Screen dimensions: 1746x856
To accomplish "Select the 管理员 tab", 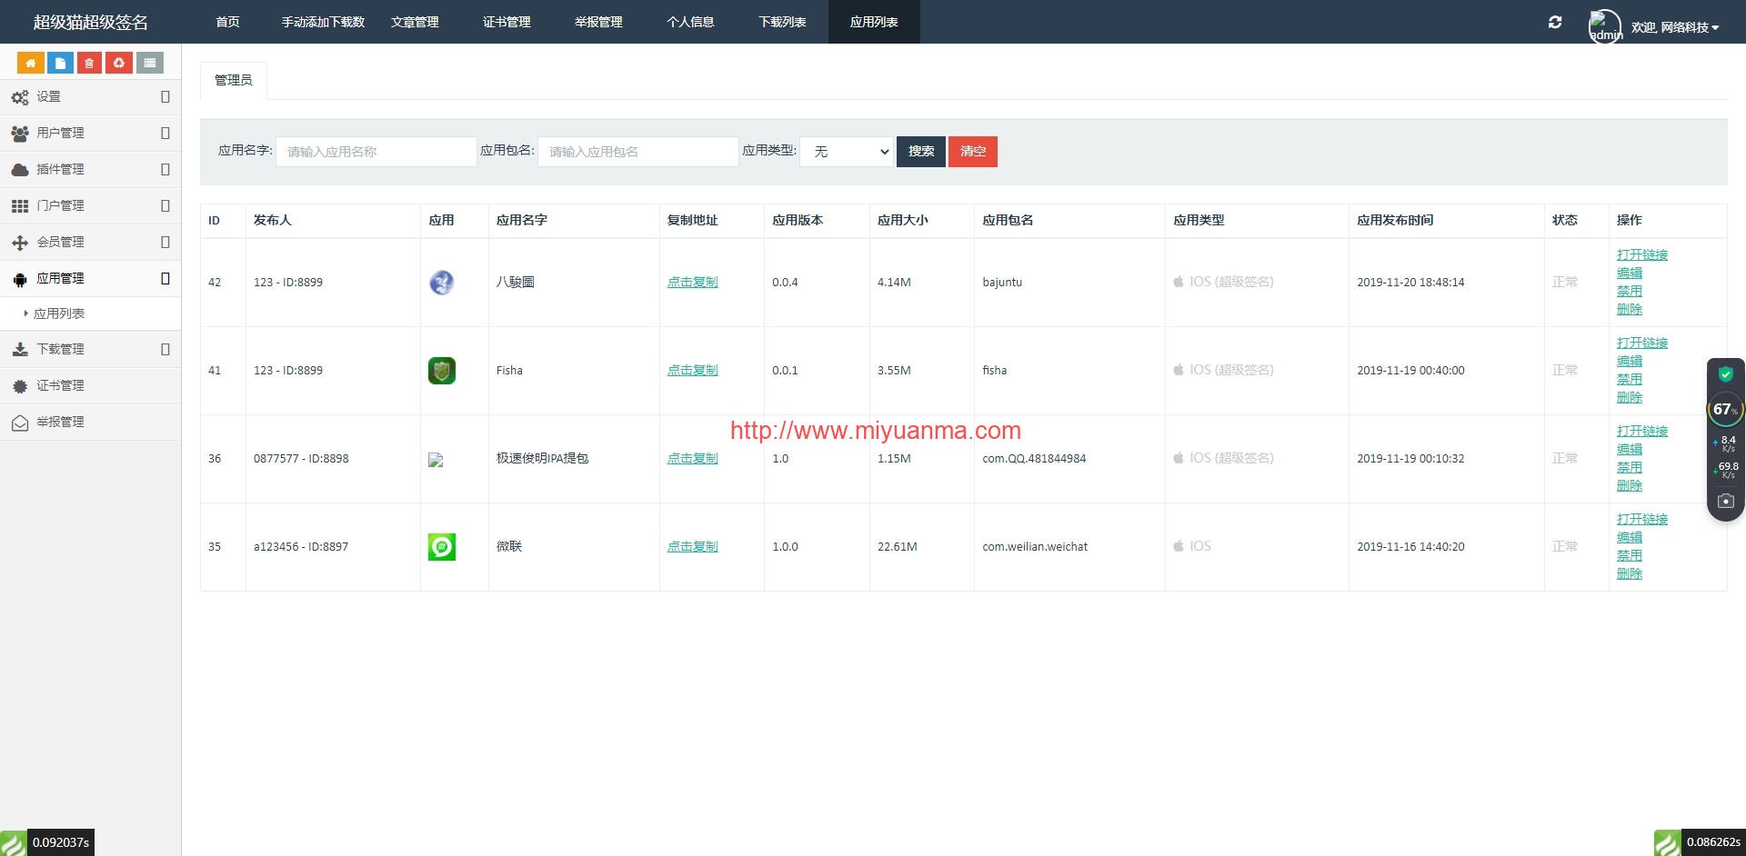I will pyautogui.click(x=234, y=80).
